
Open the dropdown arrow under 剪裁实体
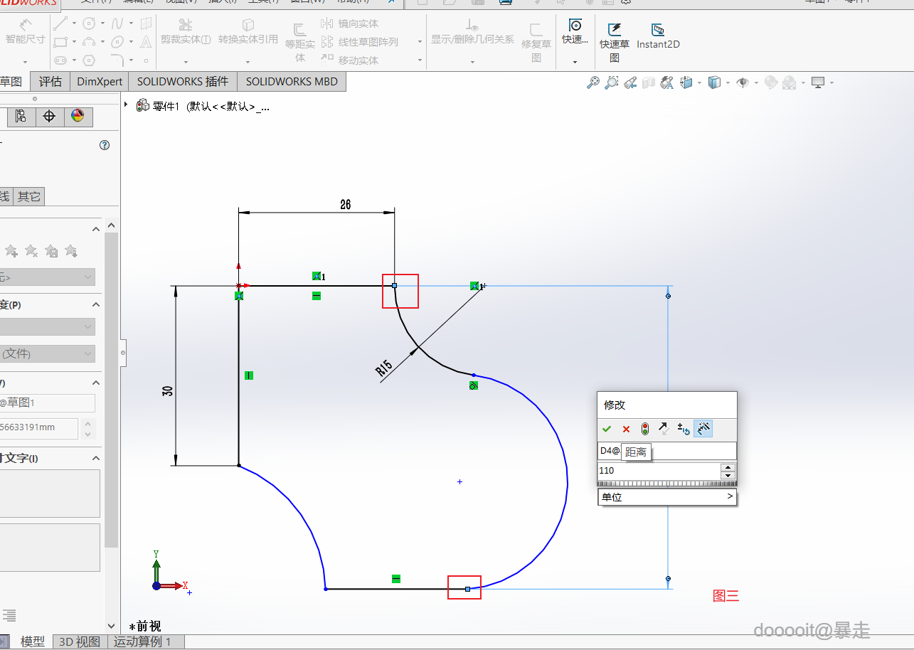pos(186,62)
